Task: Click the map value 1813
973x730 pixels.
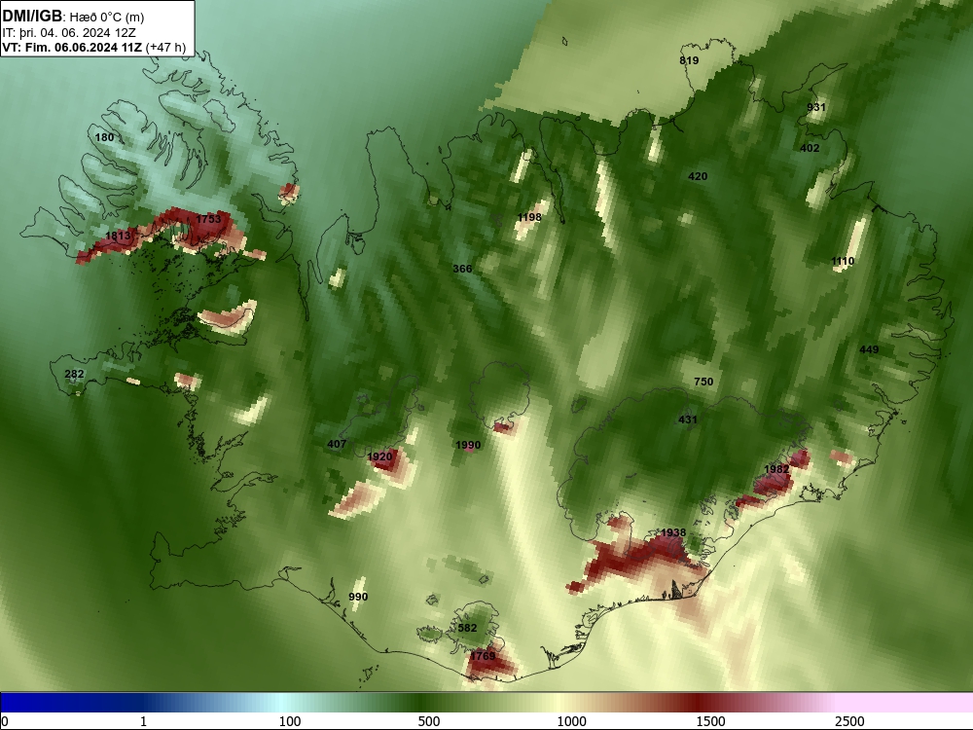Action: coord(118,236)
